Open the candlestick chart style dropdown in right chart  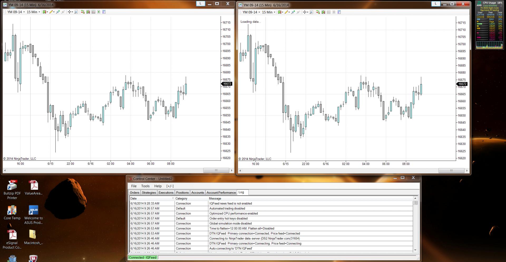[x=280, y=12]
